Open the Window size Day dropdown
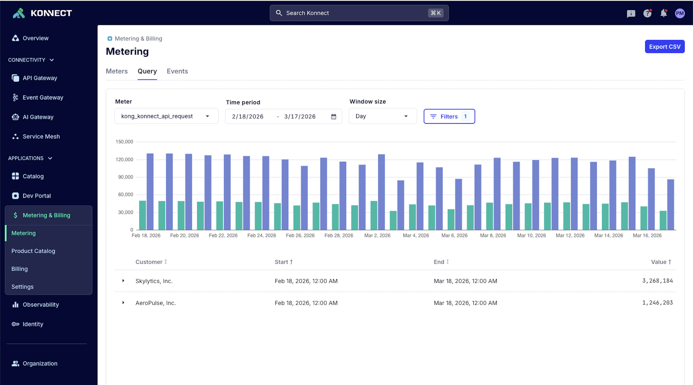Image resolution: width=693 pixels, height=385 pixels. click(382, 116)
